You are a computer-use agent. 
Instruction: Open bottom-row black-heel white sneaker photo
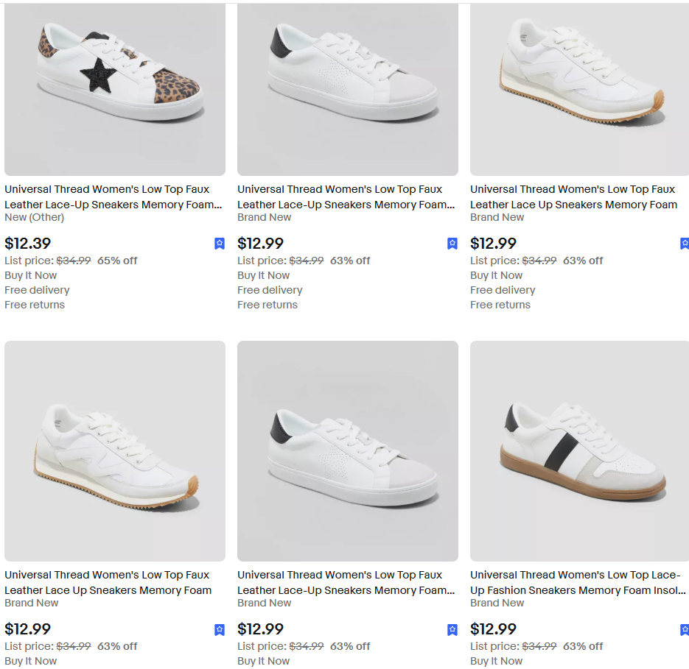pyautogui.click(x=348, y=451)
